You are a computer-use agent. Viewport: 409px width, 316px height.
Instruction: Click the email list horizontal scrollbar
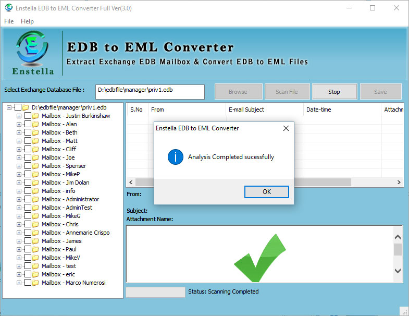(261, 183)
